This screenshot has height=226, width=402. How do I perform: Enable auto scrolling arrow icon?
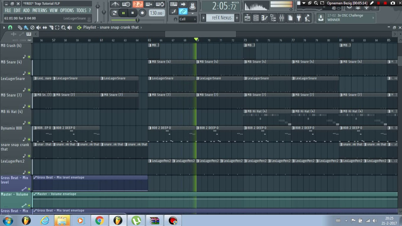(x=183, y=4)
